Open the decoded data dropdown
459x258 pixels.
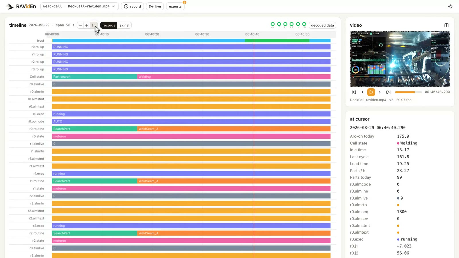pos(322,25)
